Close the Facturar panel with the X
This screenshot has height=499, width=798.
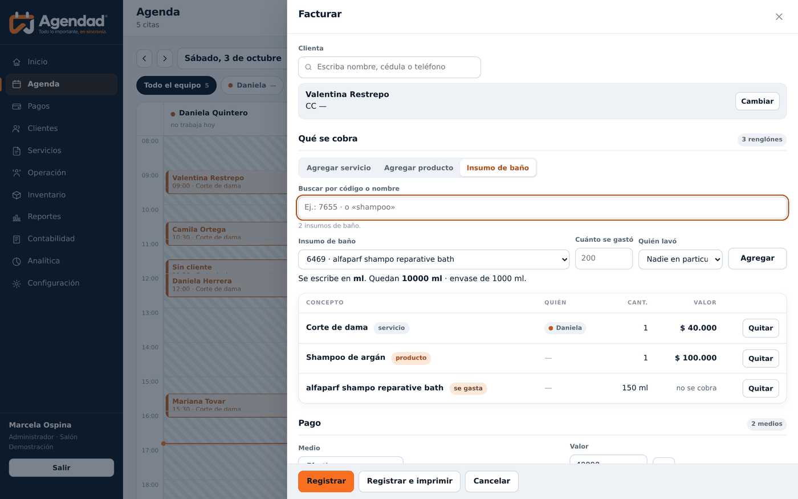click(x=779, y=17)
